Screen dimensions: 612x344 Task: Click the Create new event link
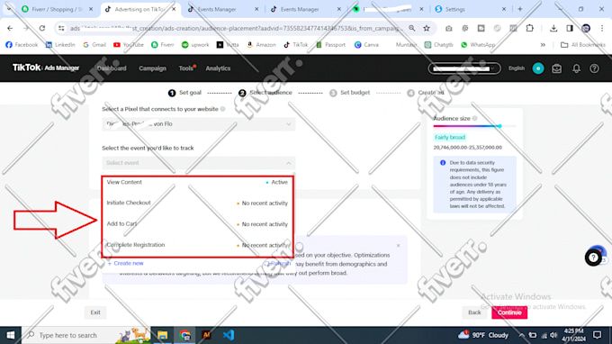point(125,264)
